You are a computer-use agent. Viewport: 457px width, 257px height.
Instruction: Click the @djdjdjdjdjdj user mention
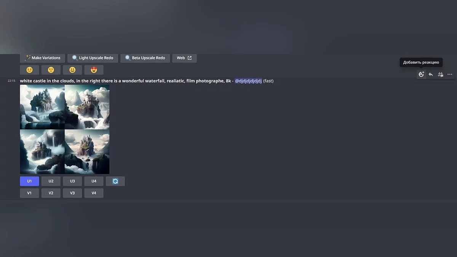point(248,81)
